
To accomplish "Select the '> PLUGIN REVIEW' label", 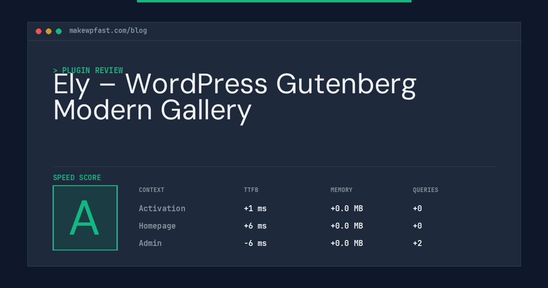I will coord(88,70).
